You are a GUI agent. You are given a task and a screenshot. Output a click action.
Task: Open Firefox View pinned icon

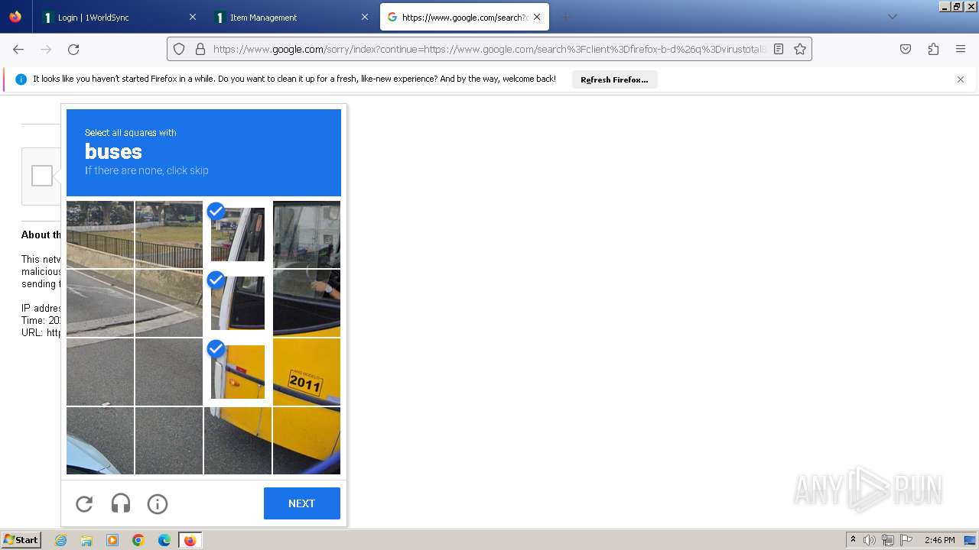15,17
